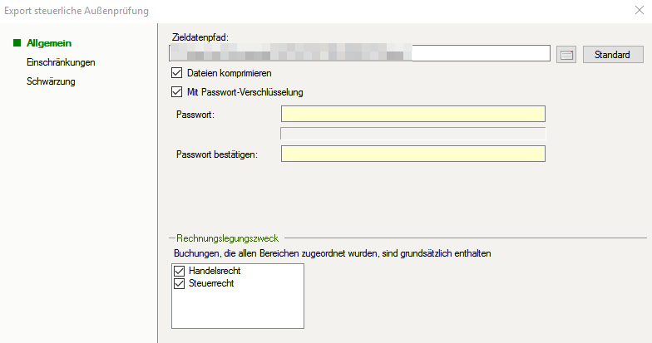Click the 'Zieldatenpfad:' label
Image resolution: width=652 pixels, height=343 pixels.
coord(200,37)
